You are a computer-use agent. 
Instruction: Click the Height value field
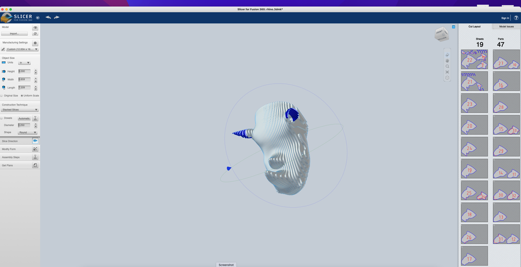(x=25, y=71)
